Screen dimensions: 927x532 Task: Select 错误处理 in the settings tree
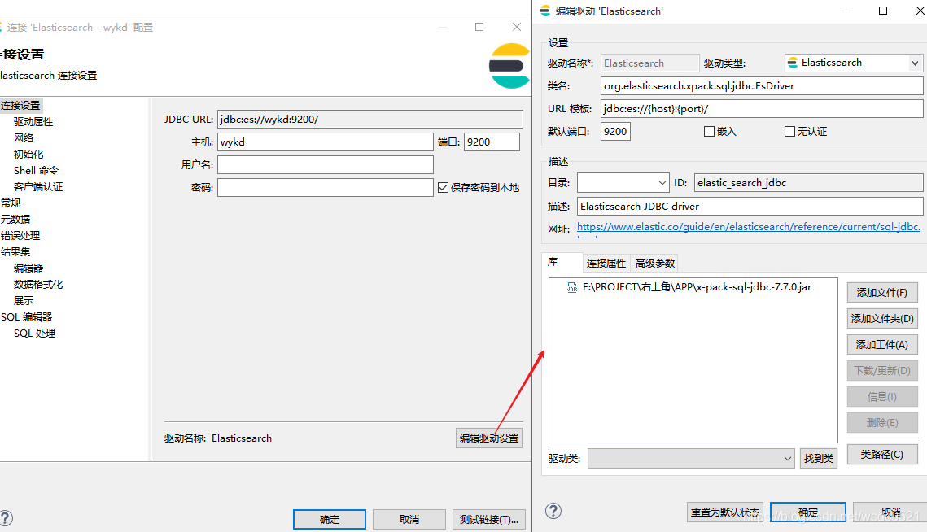point(20,235)
